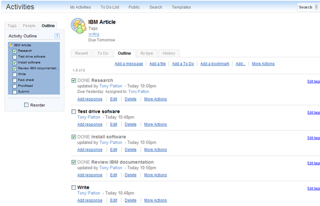
Task: Mark the Write entry as done
Action: point(74,188)
